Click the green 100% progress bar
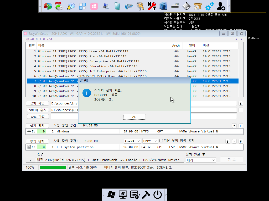269x201 pixels. tap(53, 167)
